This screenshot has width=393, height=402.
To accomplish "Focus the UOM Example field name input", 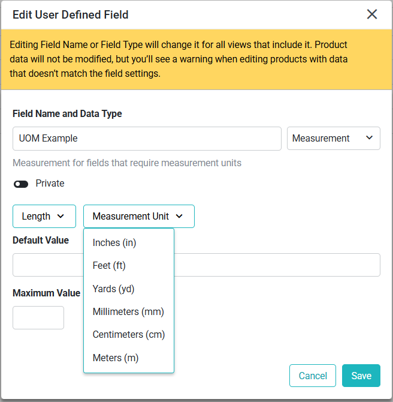I will coord(147,139).
